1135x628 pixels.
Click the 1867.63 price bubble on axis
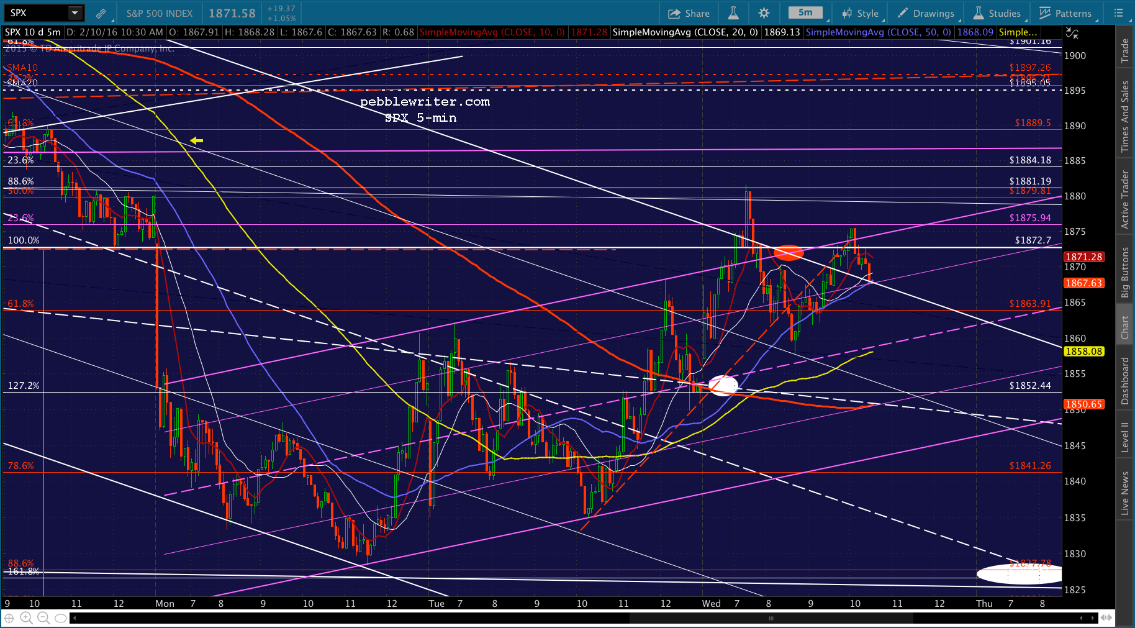[1084, 283]
